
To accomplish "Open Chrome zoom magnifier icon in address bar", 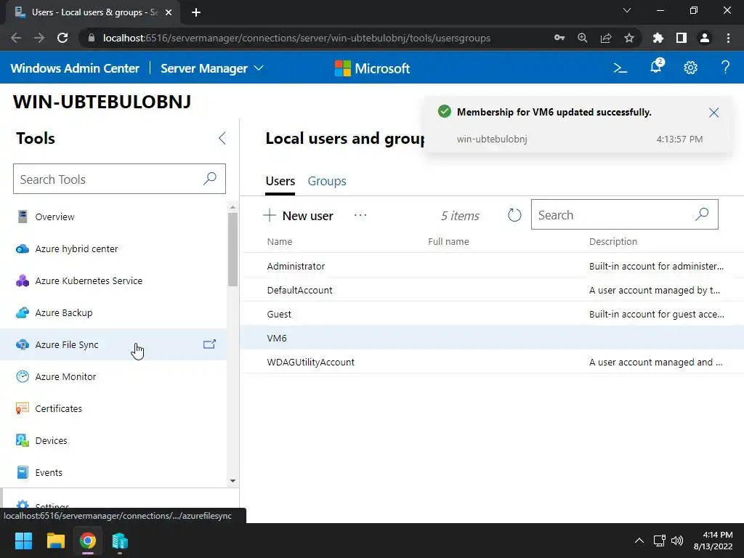I will pyautogui.click(x=583, y=38).
